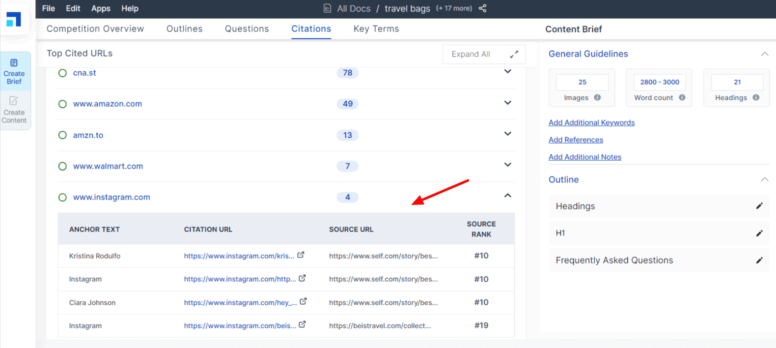Click the info icon next to Images
Screen dimensions: 776x348
(x=597, y=97)
